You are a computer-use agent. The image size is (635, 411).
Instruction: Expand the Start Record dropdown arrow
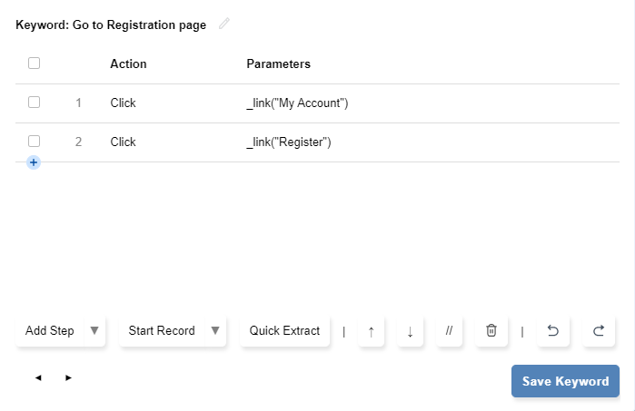pos(215,331)
